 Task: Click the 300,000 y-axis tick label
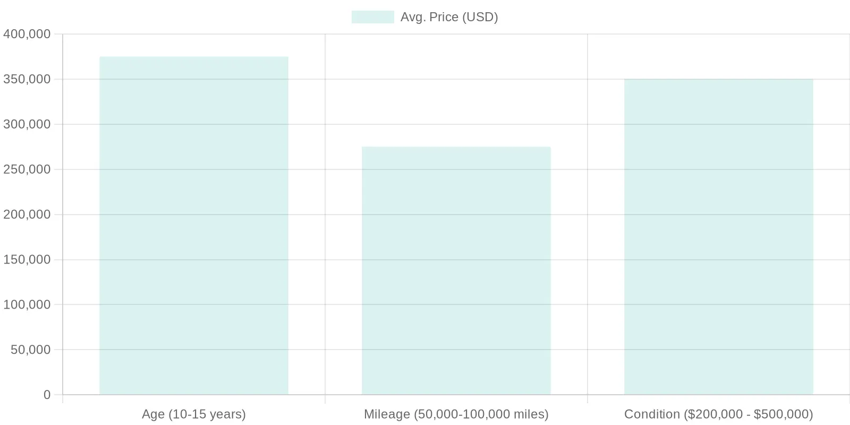pyautogui.click(x=27, y=124)
